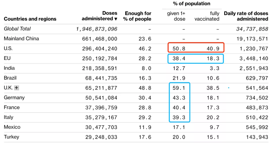This screenshot has width=273, height=143.
Task: Select the given 1+ dose column header
Action: pos(176,16)
